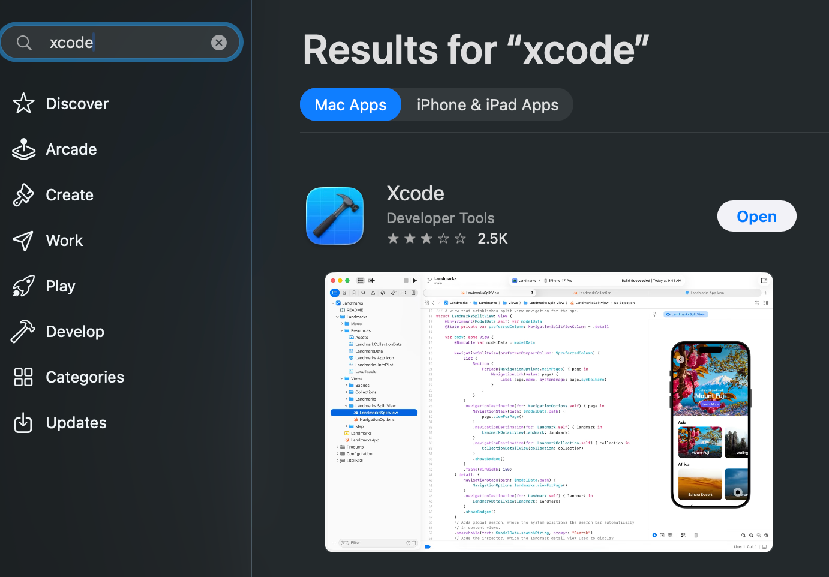
Task: Open the Xcode screenshot preview
Action: tap(548, 412)
